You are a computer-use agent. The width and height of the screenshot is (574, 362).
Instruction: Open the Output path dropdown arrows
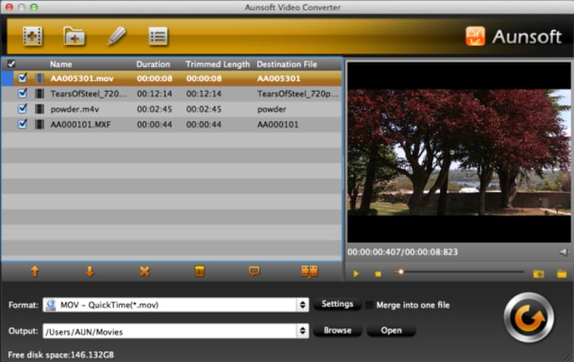[x=303, y=331]
